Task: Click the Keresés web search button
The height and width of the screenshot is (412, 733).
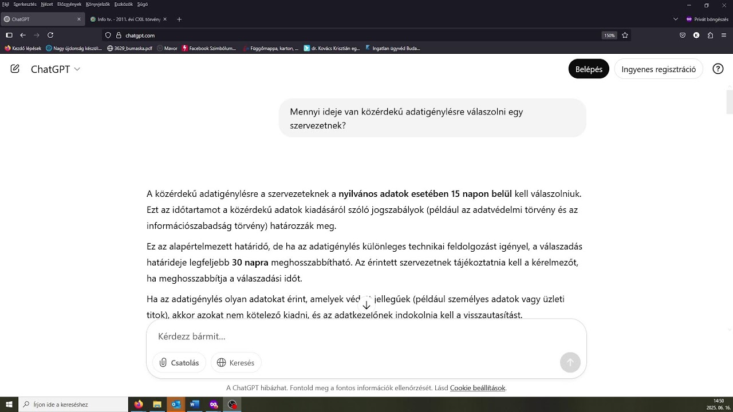Action: click(236, 363)
